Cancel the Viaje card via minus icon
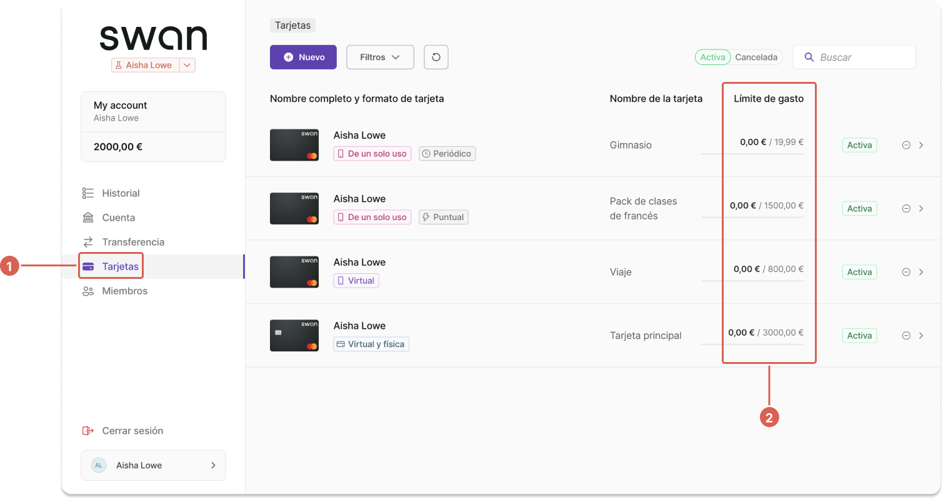Viewport: 943px width, 499px height. 906,272
